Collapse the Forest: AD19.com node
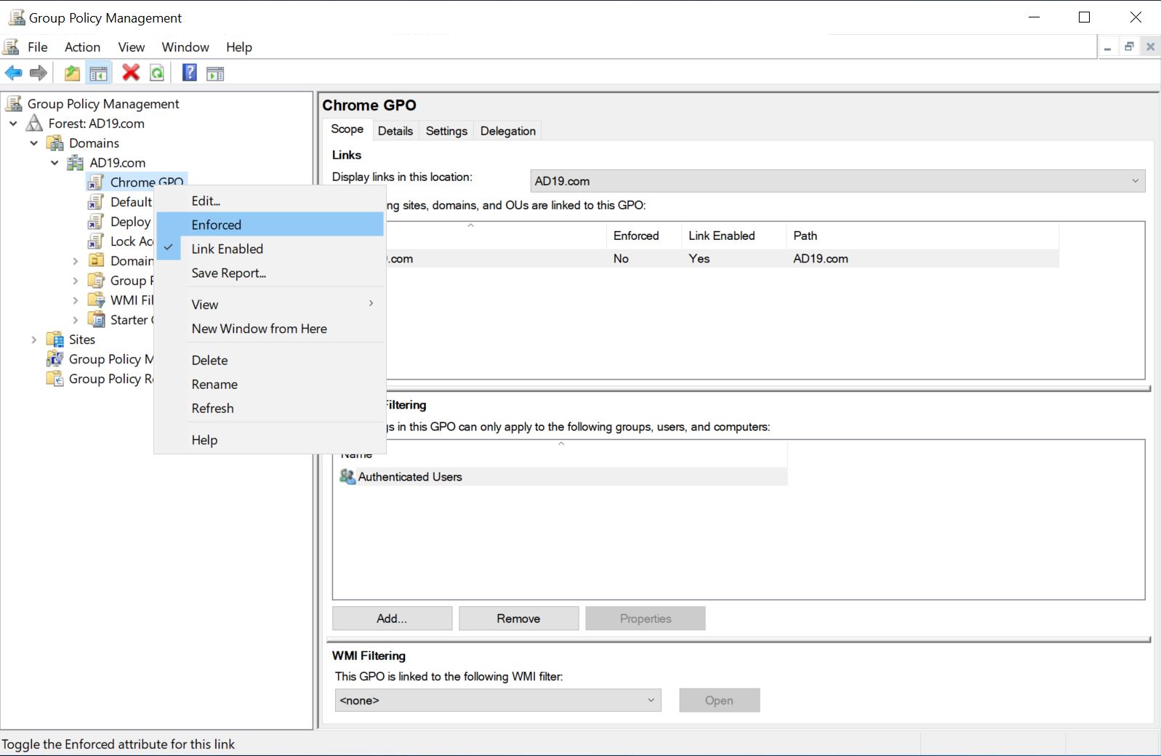This screenshot has height=756, width=1161. pos(13,124)
